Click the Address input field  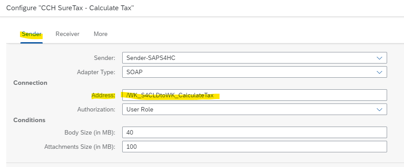[255, 95]
